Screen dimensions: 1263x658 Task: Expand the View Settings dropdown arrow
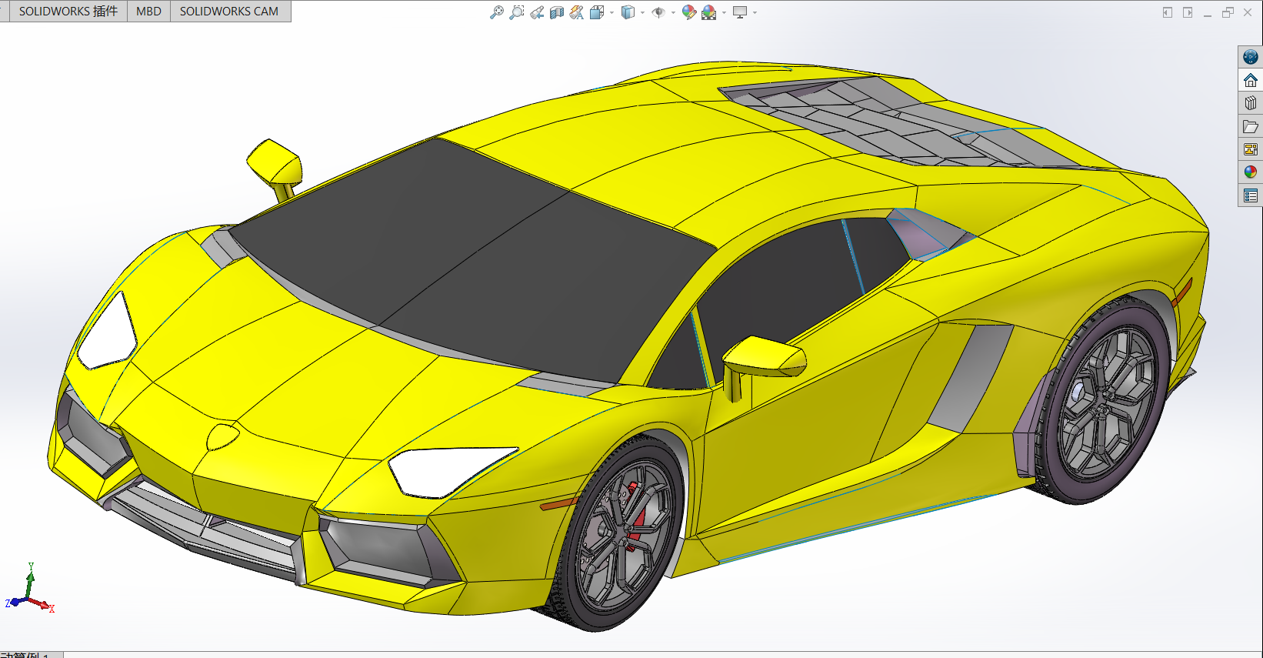(x=755, y=12)
